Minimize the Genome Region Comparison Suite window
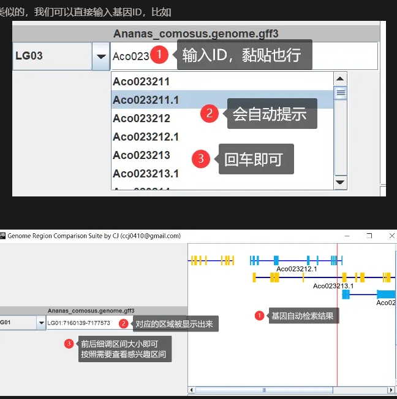This screenshot has width=397, height=399. 347,236
